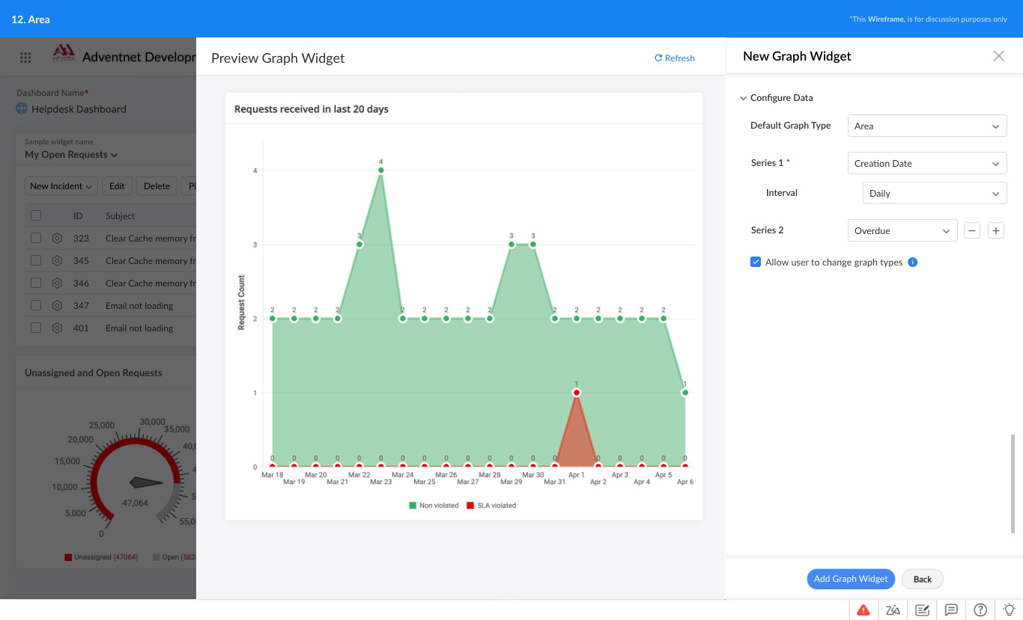Click the red warning alert icon

pyautogui.click(x=863, y=610)
